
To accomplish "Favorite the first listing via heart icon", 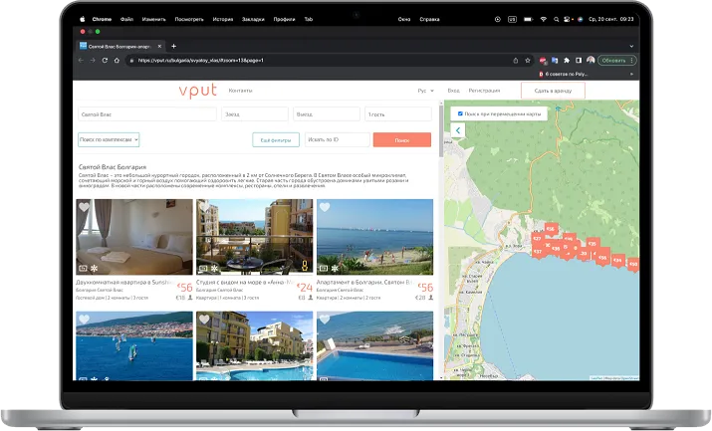I will 84,207.
